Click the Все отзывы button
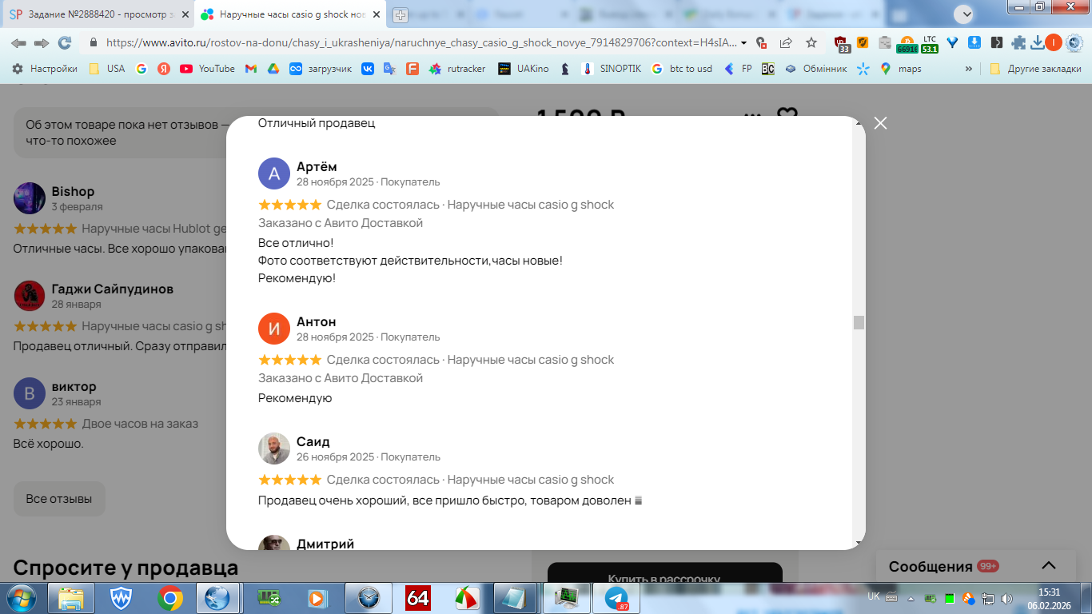Viewport: 1092px width, 614px height. [x=59, y=499]
